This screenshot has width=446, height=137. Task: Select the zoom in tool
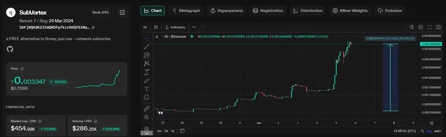[x=146, y=117]
